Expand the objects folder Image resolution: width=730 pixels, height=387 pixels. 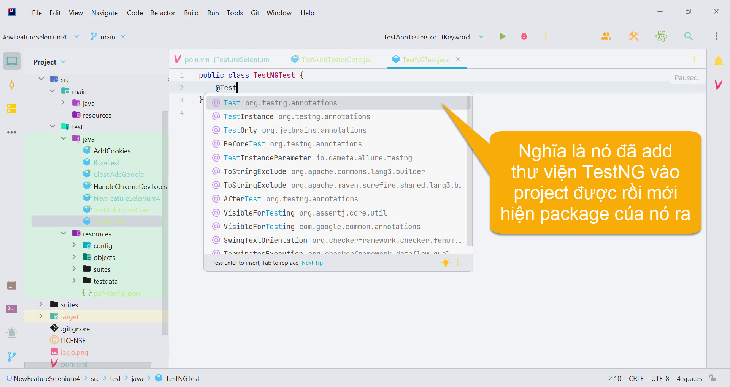point(74,257)
